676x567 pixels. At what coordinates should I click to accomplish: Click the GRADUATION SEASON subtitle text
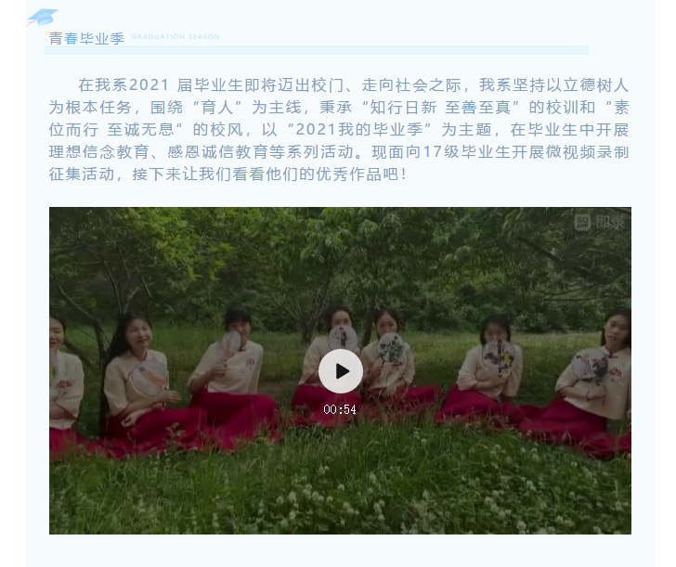click(175, 36)
